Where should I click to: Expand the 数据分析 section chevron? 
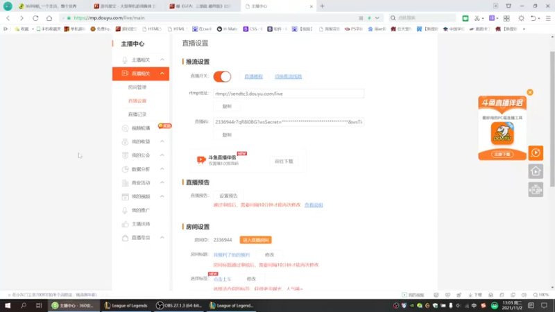tap(162, 169)
